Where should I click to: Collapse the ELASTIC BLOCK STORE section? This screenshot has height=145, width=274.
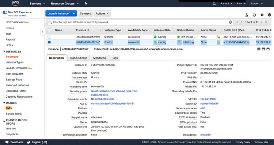pos(4,121)
